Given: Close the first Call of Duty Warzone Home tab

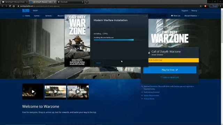Looking at the screenshot, I should pos(27,2).
